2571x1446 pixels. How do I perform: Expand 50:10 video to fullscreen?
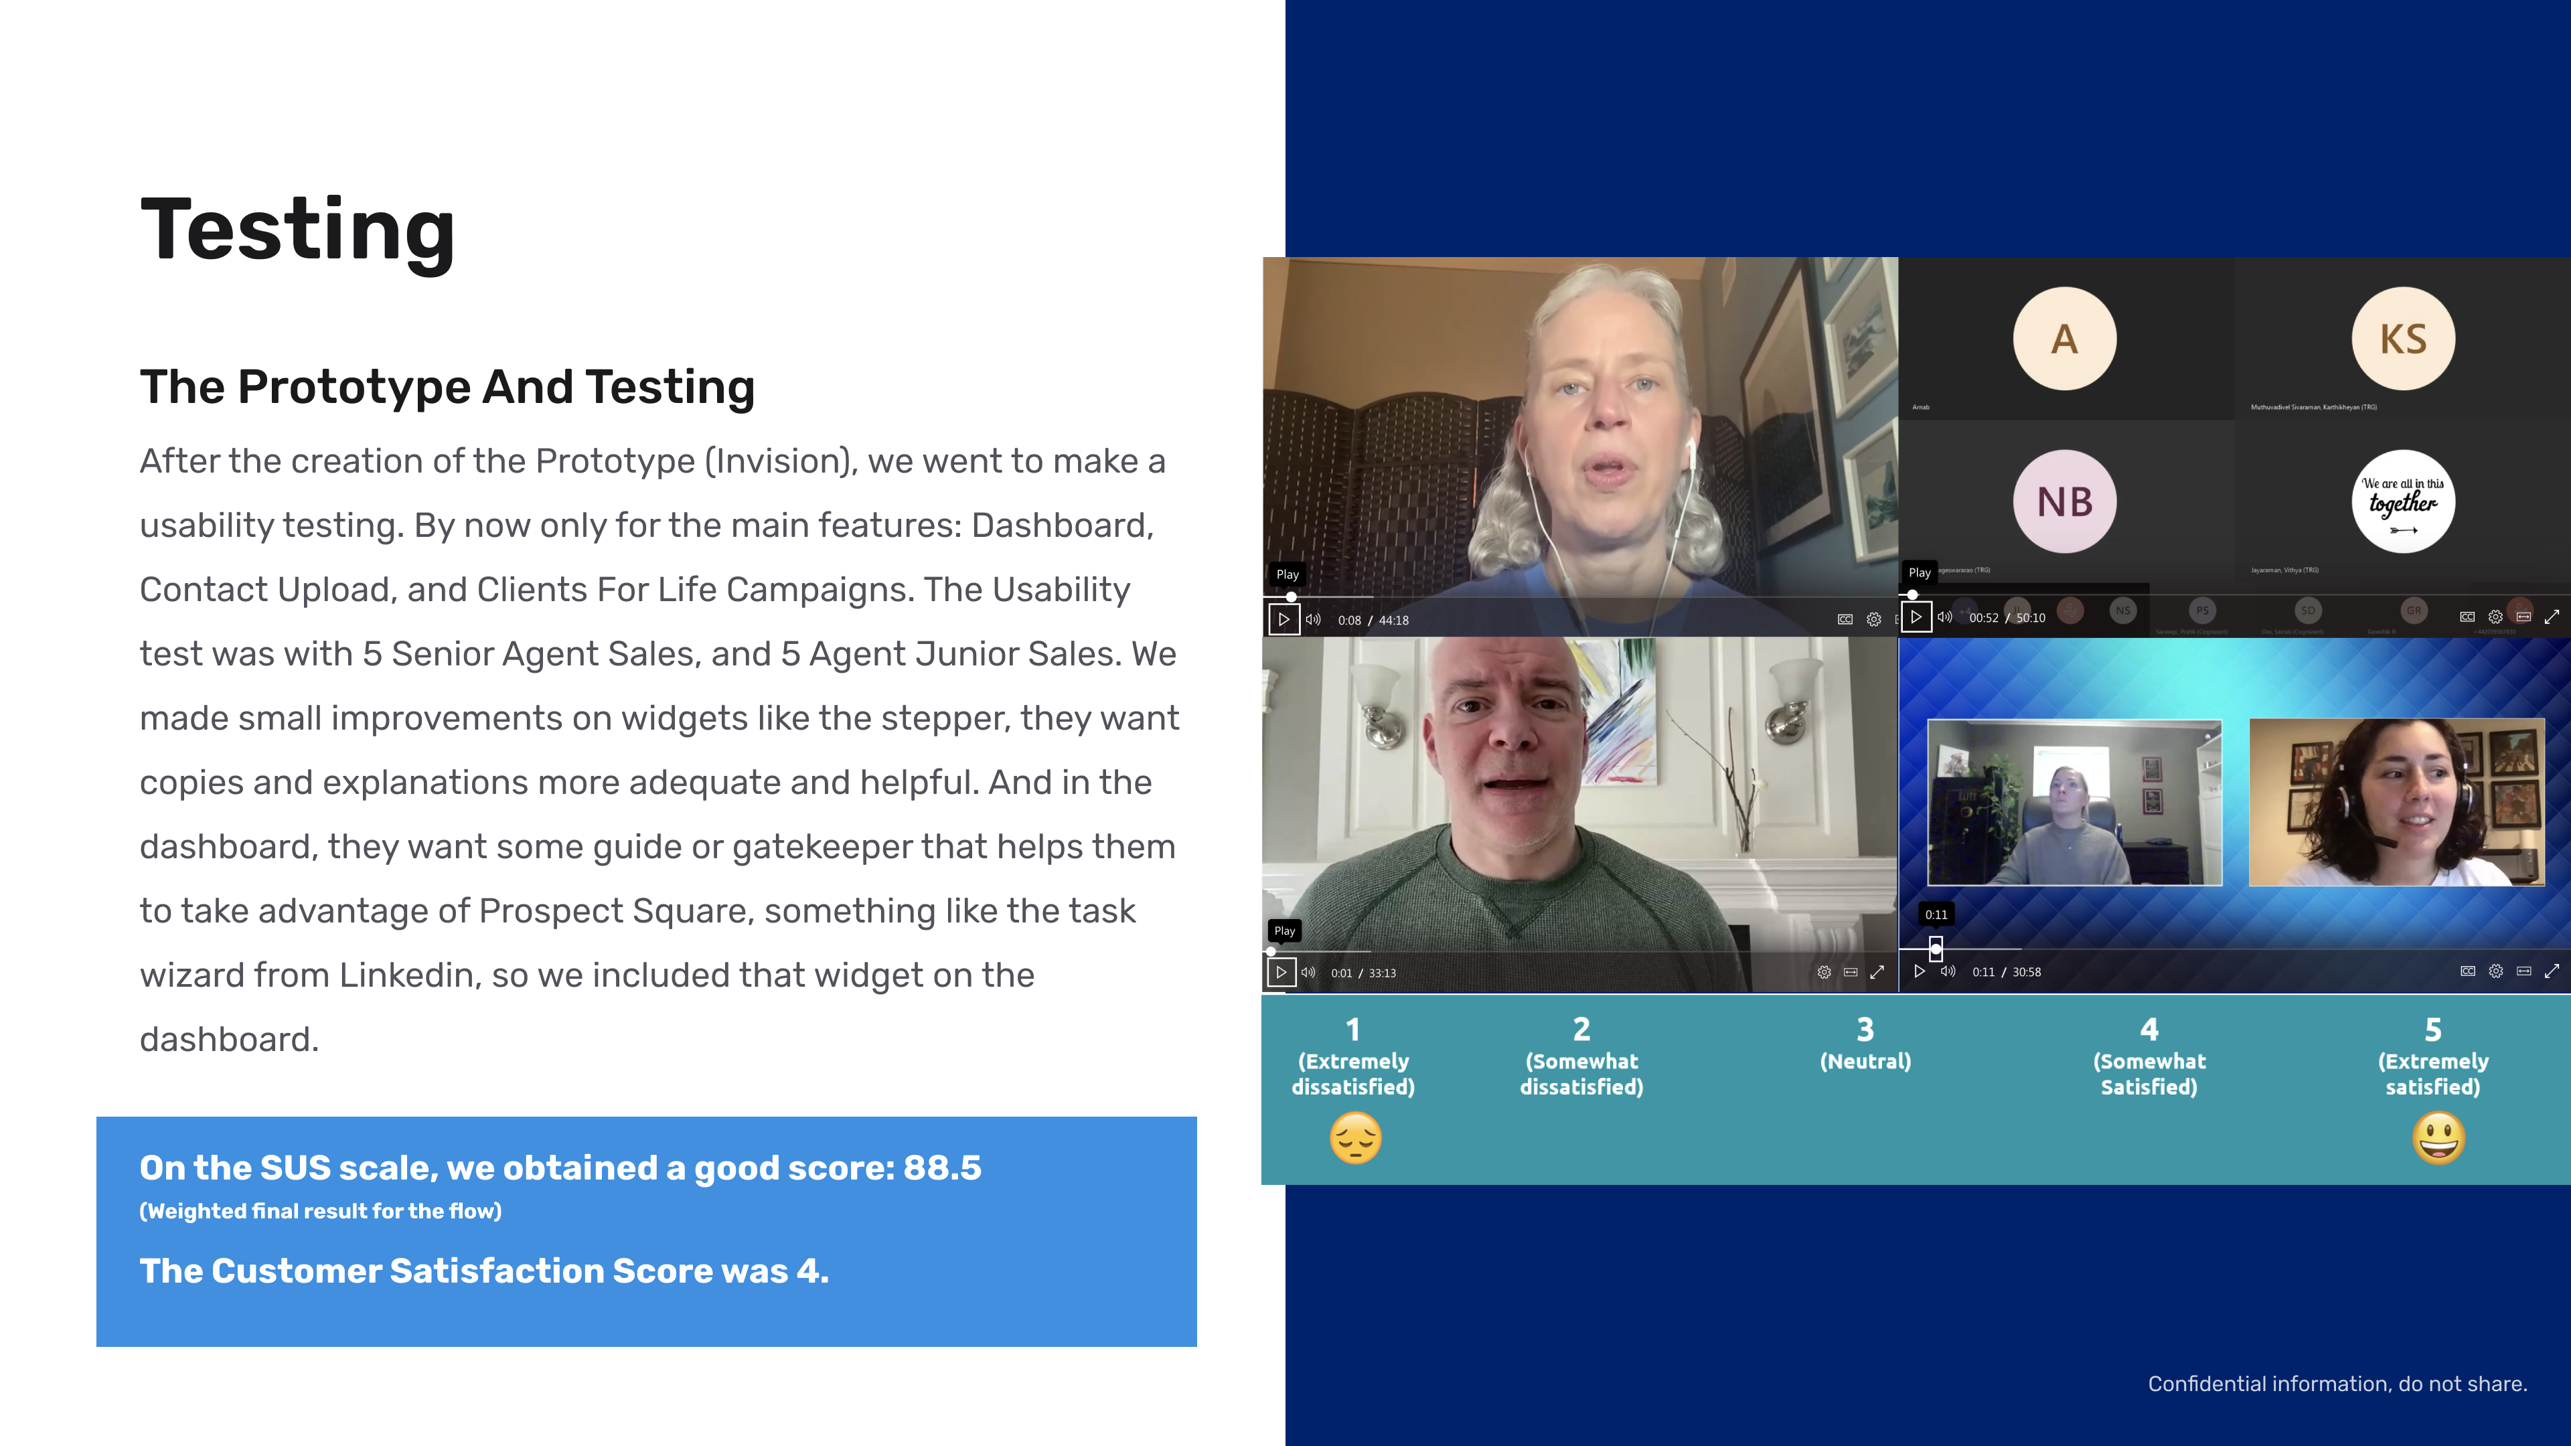[x=2552, y=617]
